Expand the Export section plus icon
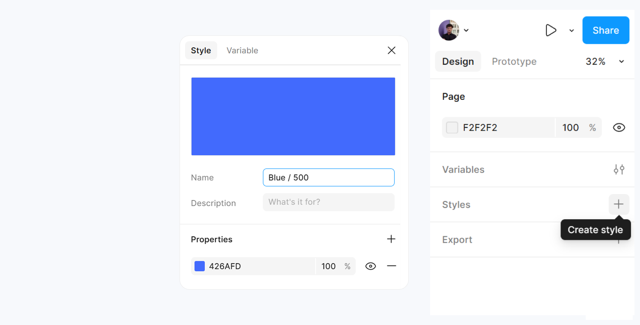 [x=619, y=240]
